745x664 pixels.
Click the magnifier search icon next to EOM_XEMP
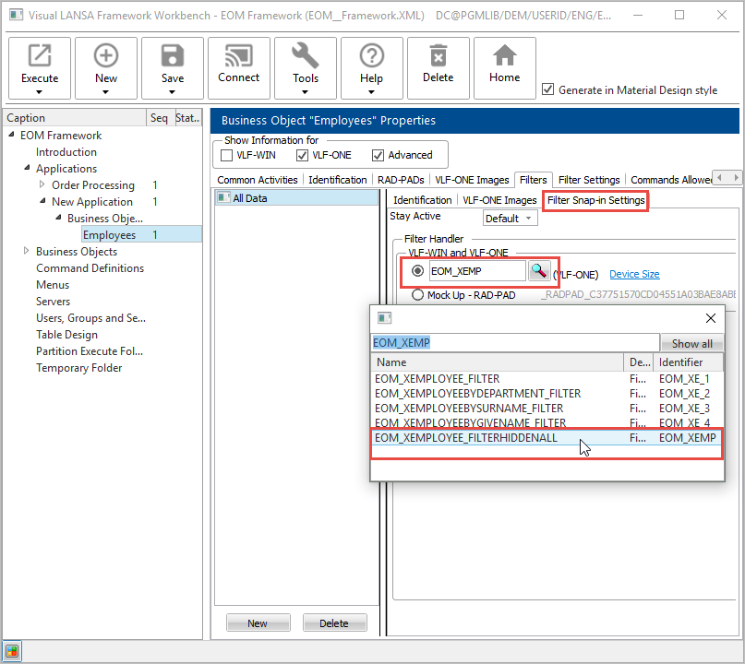click(x=539, y=271)
